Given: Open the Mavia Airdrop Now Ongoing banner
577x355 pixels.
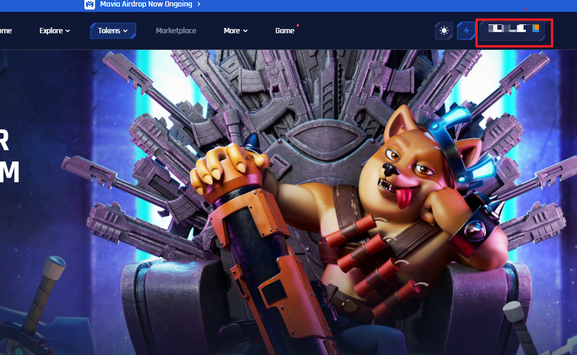Looking at the screenshot, I should coord(146,4).
